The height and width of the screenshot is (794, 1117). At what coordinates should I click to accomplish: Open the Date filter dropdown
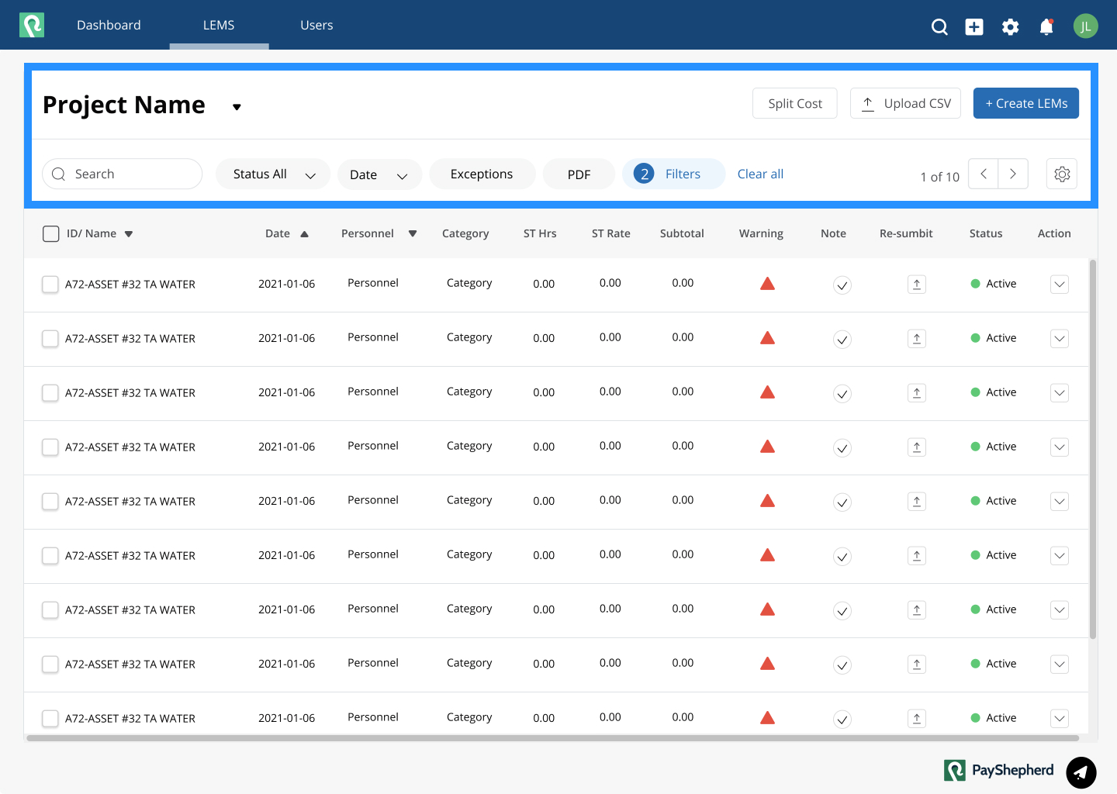click(x=379, y=174)
